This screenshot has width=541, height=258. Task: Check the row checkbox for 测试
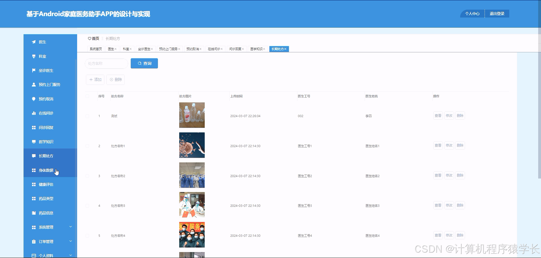[x=87, y=116]
